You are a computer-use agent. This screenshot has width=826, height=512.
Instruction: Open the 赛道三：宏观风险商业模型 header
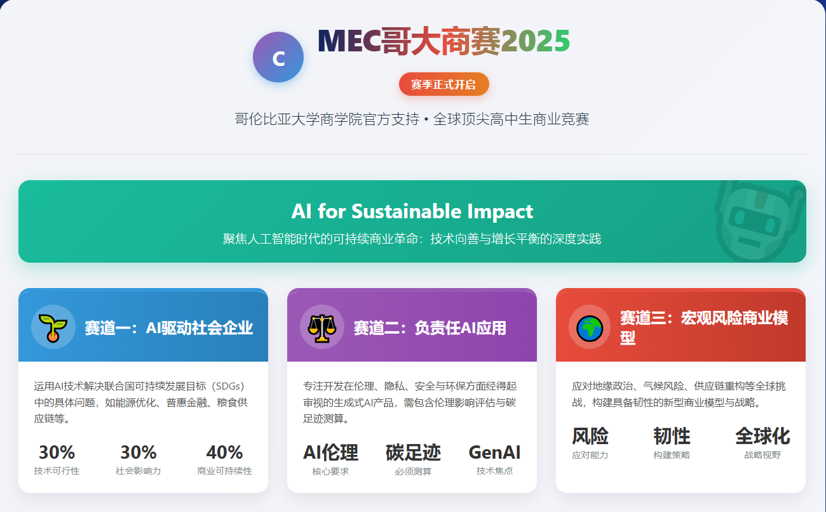point(704,327)
